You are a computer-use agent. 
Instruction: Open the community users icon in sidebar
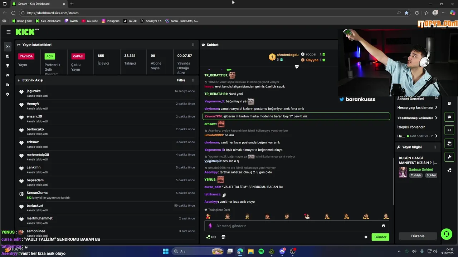click(8, 85)
